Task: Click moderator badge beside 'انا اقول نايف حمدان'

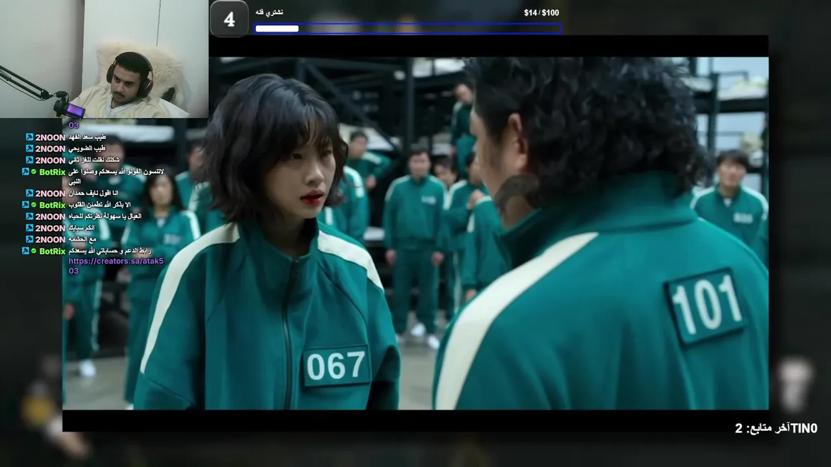Action: pyautogui.click(x=29, y=193)
